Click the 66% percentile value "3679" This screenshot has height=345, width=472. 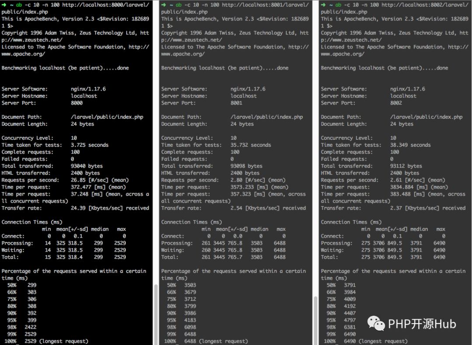(x=190, y=292)
